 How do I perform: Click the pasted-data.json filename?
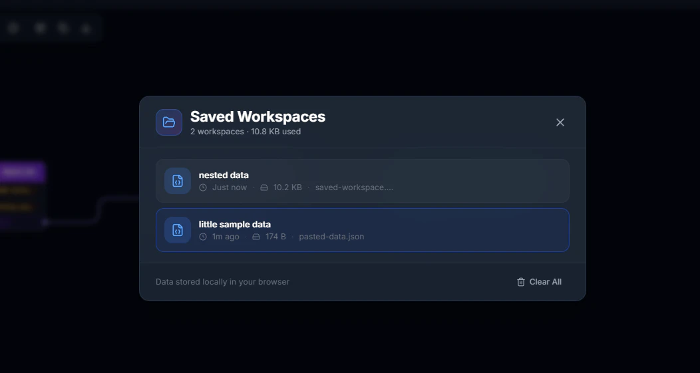331,237
